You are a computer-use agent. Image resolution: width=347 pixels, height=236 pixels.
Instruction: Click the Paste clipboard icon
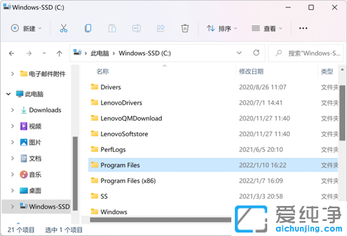click(112, 28)
